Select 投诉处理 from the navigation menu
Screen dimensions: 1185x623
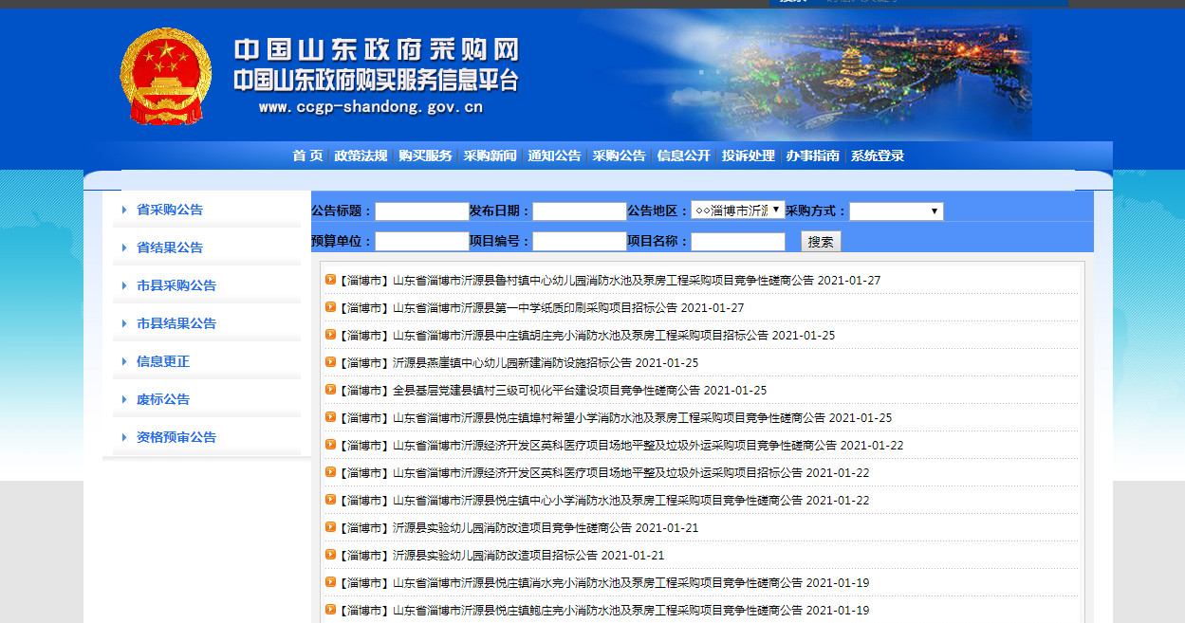[x=748, y=156]
